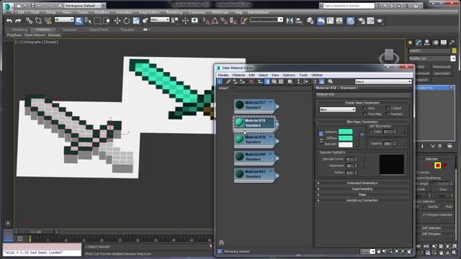This screenshot has width=461, height=259.
Task: Expand the Extended Parameters rollout
Action: pyautogui.click(x=362, y=183)
